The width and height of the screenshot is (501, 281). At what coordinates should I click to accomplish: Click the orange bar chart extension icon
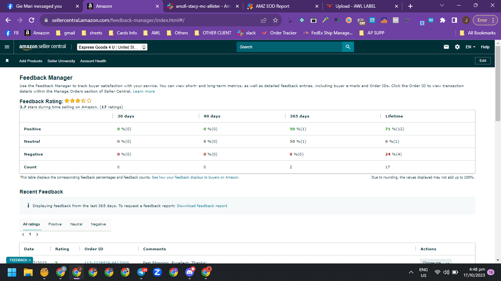384,20
